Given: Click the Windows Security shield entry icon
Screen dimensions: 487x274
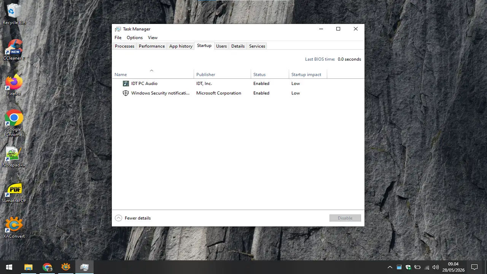Looking at the screenshot, I should pos(126,93).
